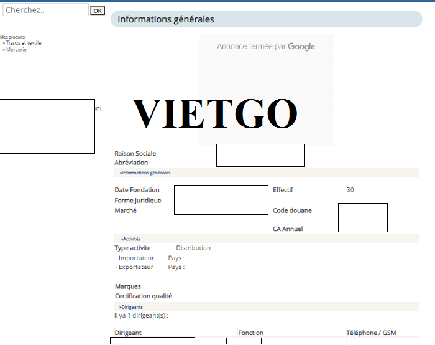Expand the »Activités section bar
The width and height of the screenshot is (435, 345).
(130, 239)
